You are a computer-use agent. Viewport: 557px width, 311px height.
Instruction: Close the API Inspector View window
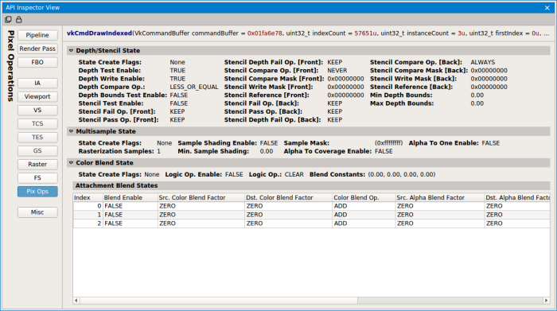point(547,8)
